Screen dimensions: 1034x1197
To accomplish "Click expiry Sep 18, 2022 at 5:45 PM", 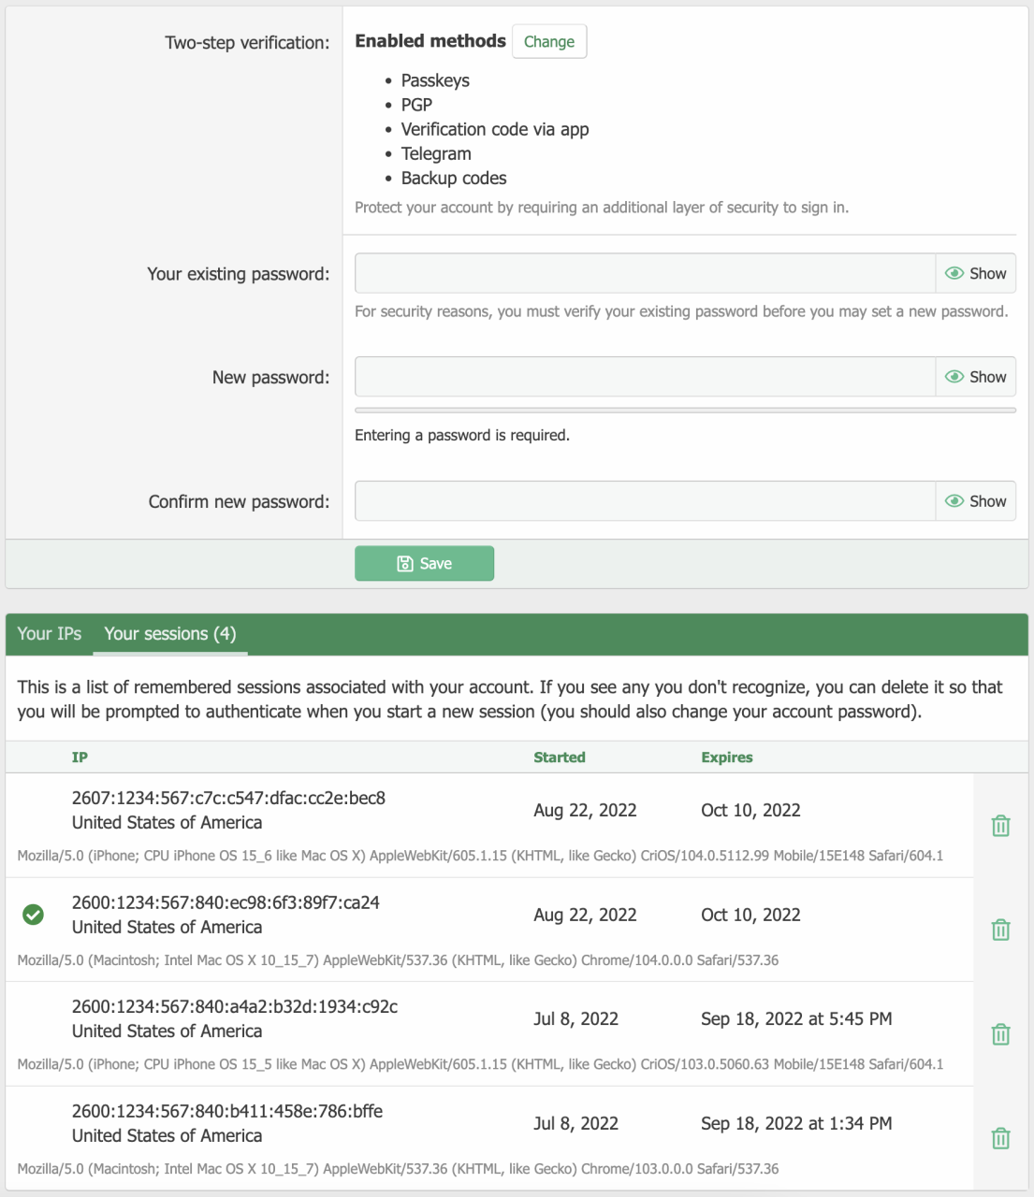I will point(796,1018).
